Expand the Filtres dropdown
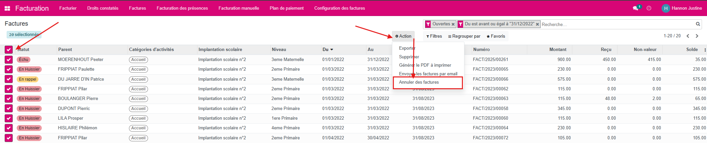 (434, 36)
